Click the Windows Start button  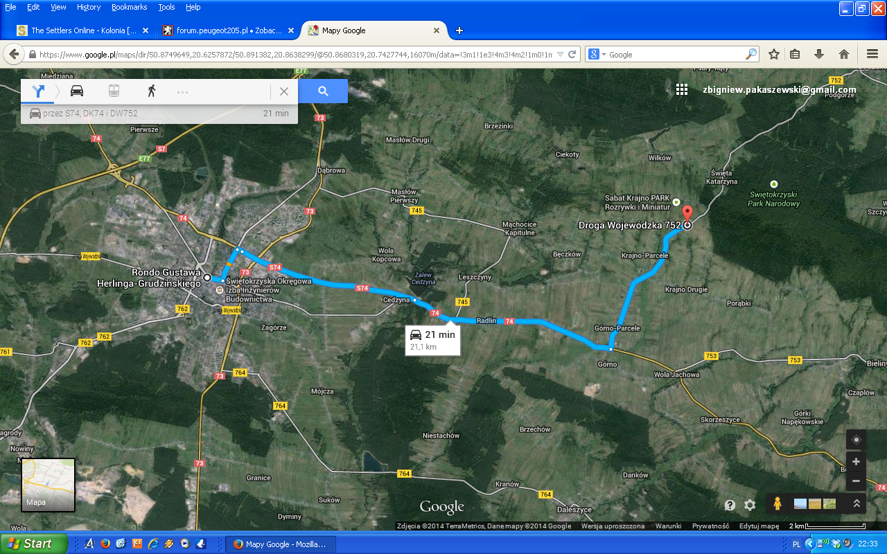point(33,544)
